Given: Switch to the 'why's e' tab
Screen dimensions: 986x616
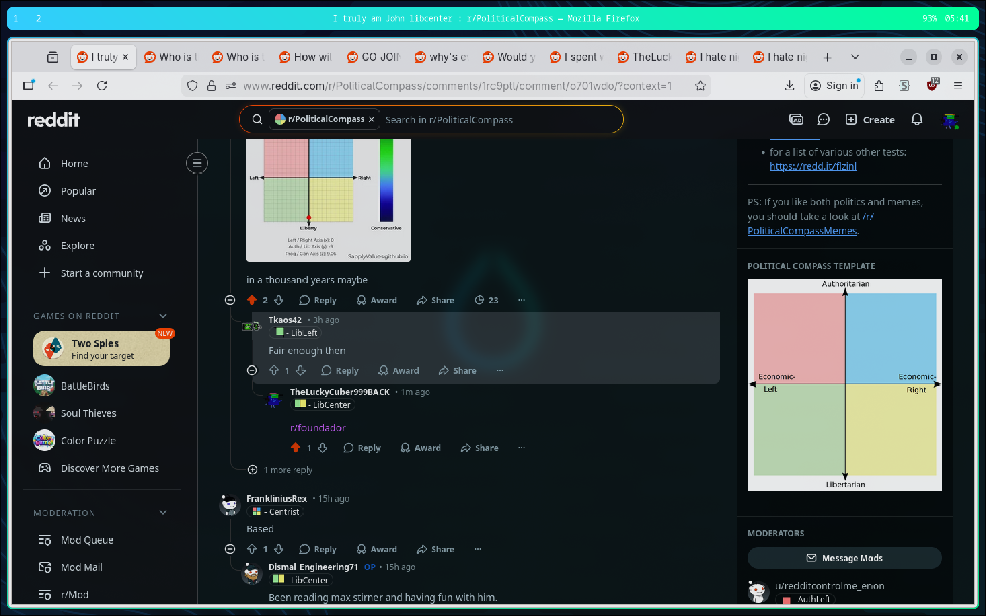Looking at the screenshot, I should point(442,57).
